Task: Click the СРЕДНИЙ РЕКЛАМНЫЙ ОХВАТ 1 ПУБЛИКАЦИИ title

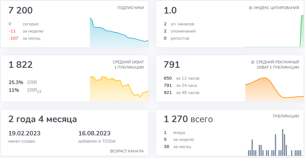Action: (x=277, y=65)
